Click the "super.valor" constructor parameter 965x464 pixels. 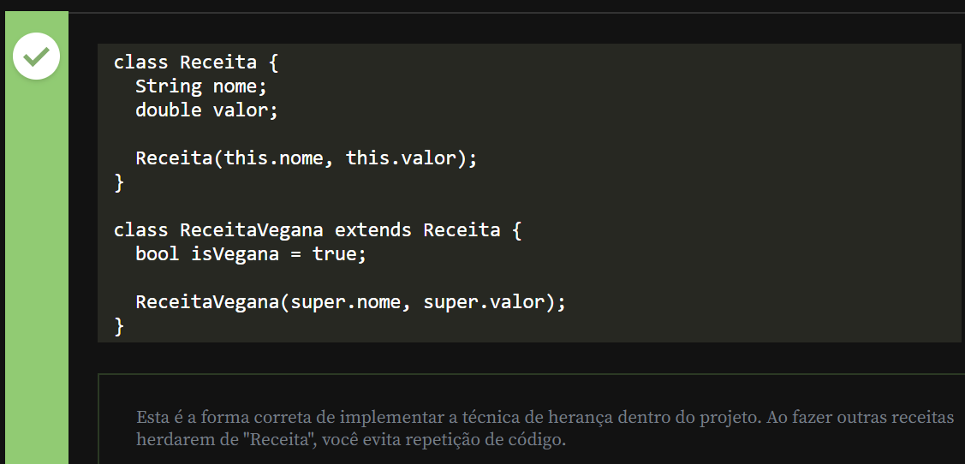(483, 302)
